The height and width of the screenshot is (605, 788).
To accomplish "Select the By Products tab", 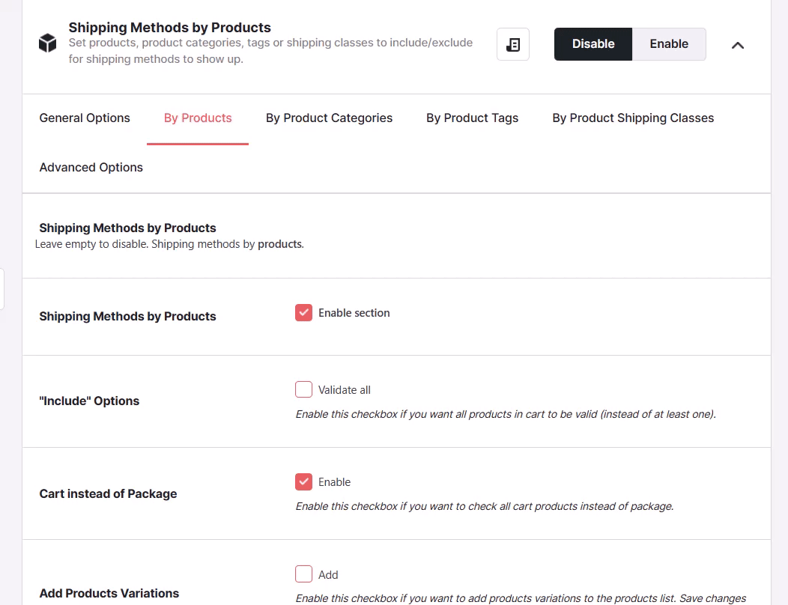I will pyautogui.click(x=198, y=118).
